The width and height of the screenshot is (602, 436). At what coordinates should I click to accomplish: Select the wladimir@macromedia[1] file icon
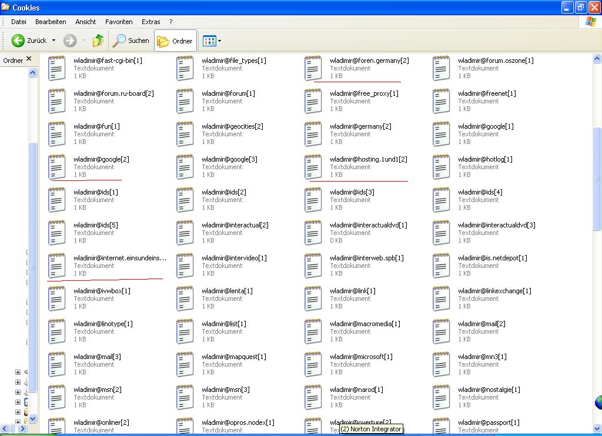[x=313, y=331]
